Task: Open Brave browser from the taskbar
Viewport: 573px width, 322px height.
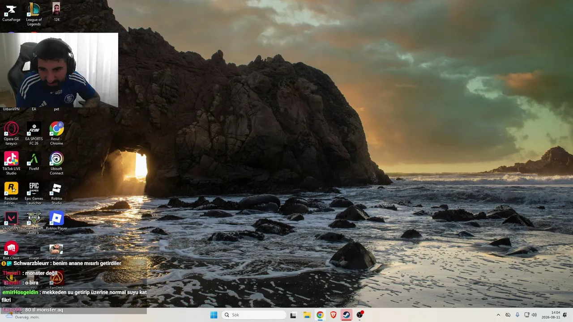Action: 333,315
